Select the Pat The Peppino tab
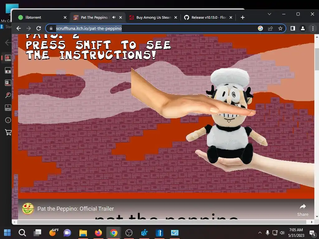The height and width of the screenshot is (239, 319). click(x=94, y=17)
